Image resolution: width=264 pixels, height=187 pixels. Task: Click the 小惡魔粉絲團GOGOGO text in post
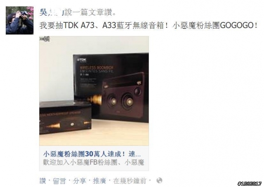215,26
